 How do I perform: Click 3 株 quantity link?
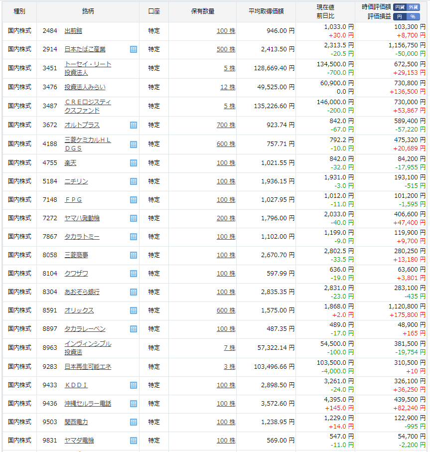point(230,367)
